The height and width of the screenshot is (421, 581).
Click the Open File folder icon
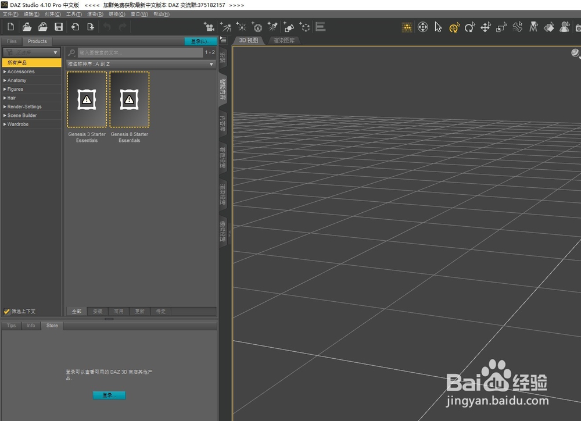tap(27, 27)
